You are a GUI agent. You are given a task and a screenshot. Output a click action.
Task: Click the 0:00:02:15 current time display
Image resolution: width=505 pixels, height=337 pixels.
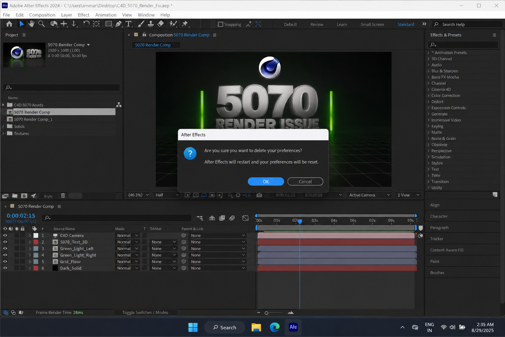(21, 216)
